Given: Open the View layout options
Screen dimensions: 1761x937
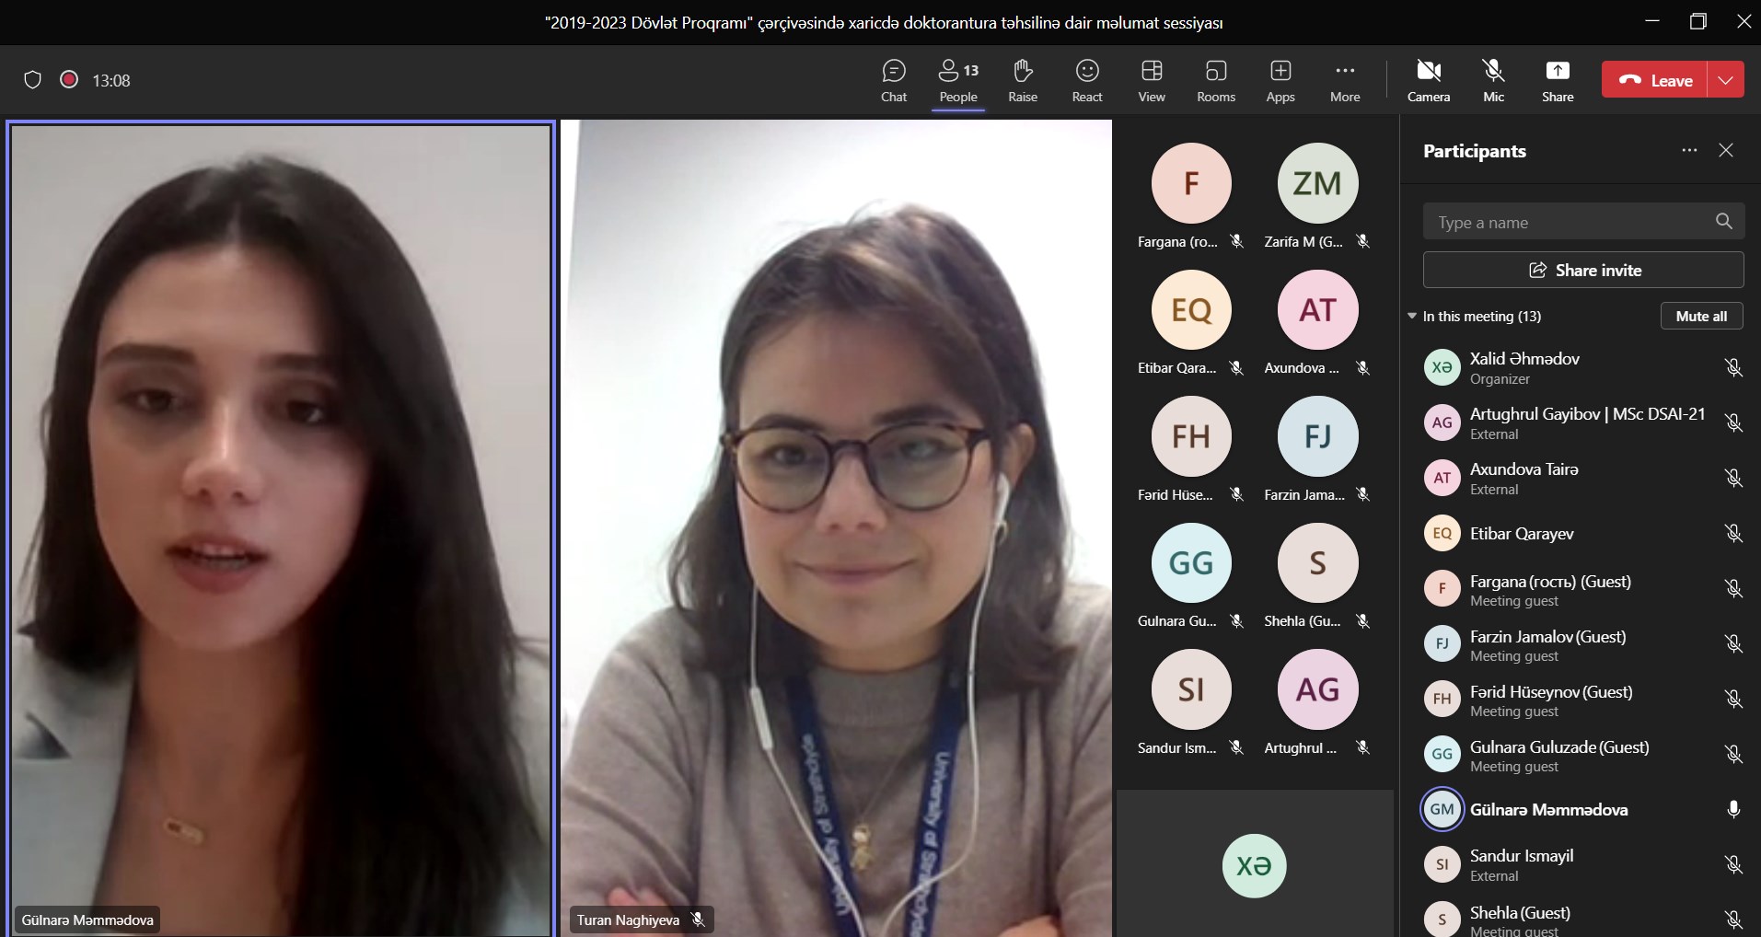Looking at the screenshot, I should click(x=1151, y=81).
